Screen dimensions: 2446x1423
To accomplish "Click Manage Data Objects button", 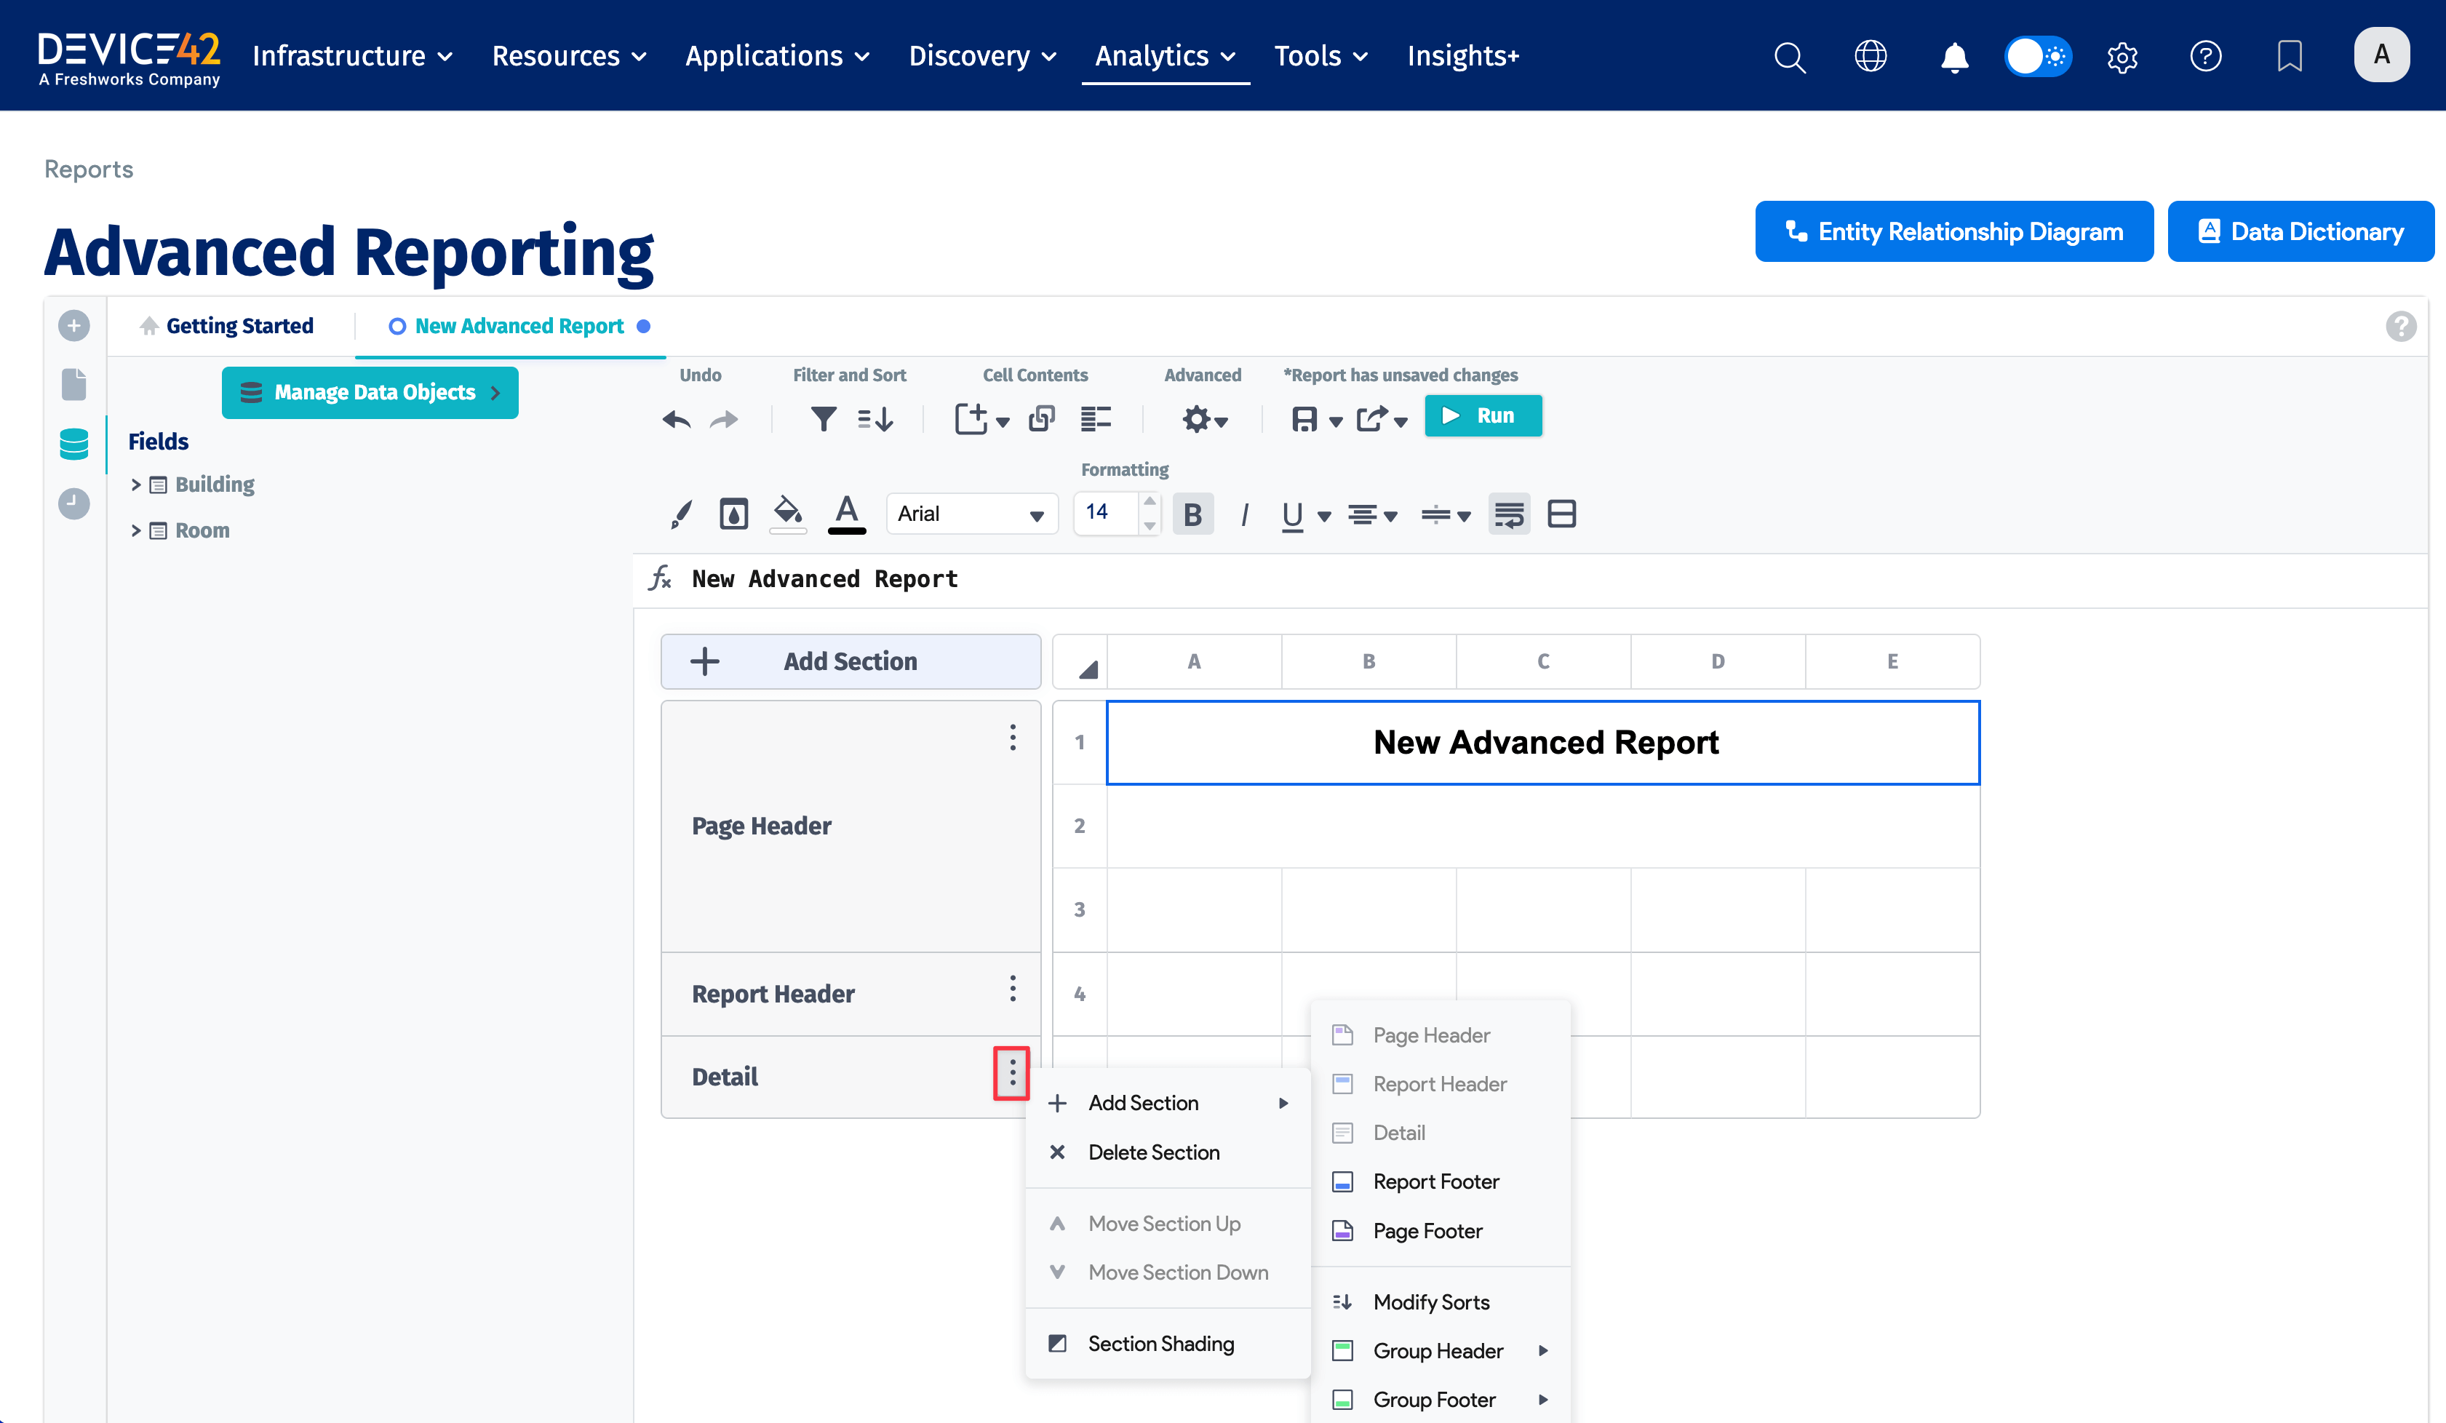I will [x=370, y=392].
